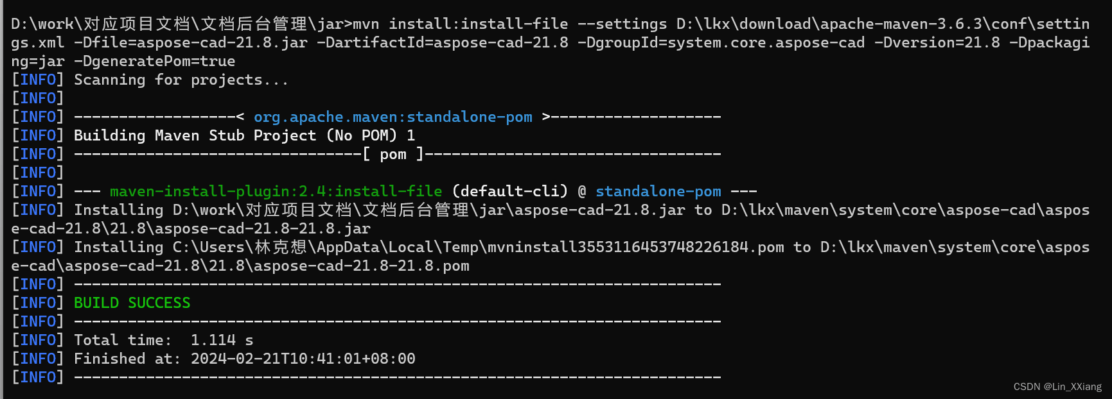
Task: Click the BUILD SUCCESS message
Action: coord(132,303)
